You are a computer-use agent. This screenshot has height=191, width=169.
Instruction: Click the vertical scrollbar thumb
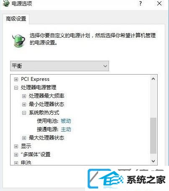(x=153, y=136)
